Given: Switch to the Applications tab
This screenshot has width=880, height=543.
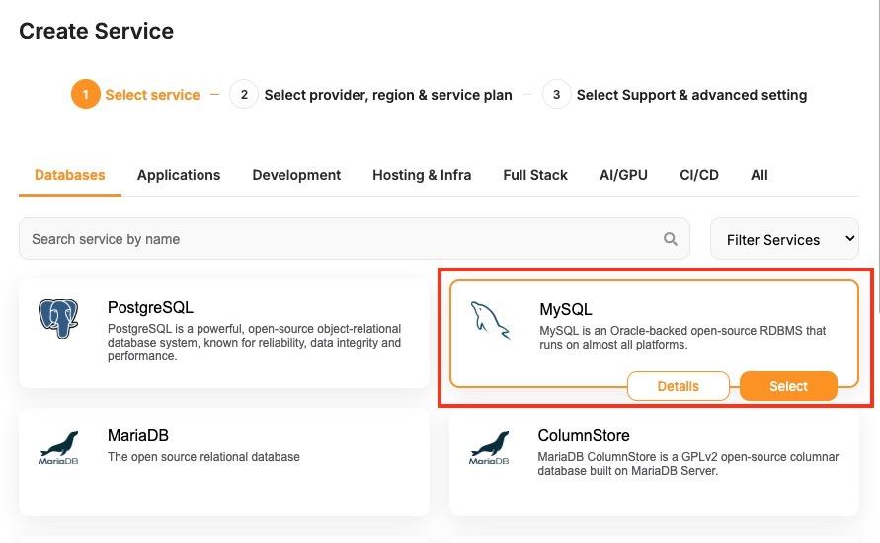Looking at the screenshot, I should (x=179, y=175).
